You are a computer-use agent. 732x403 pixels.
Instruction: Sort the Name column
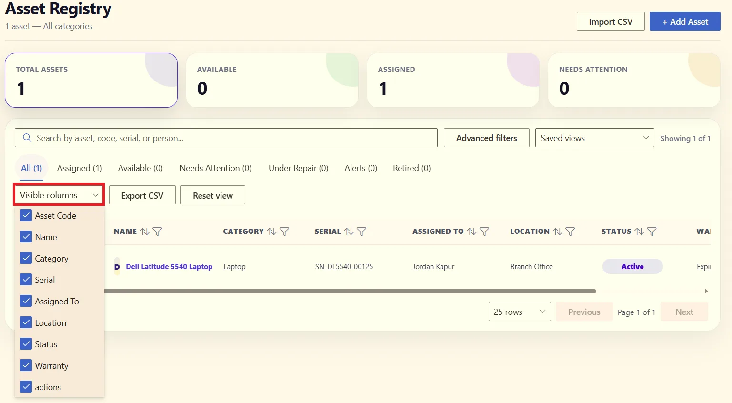pyautogui.click(x=145, y=232)
